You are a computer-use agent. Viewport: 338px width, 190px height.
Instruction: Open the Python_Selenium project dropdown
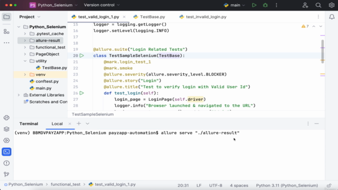53,5
